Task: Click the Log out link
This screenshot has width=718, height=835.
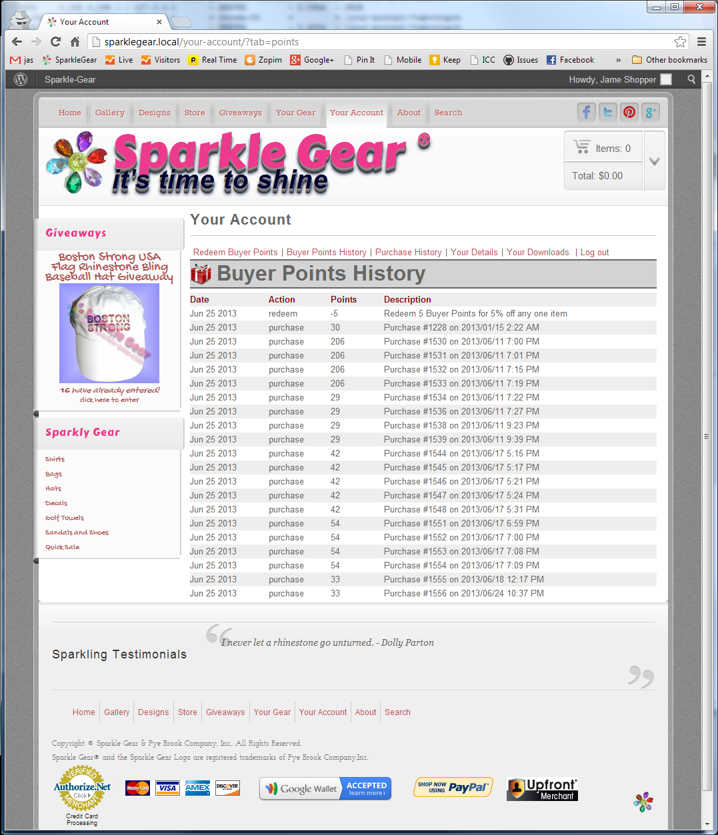Action: 595,253
